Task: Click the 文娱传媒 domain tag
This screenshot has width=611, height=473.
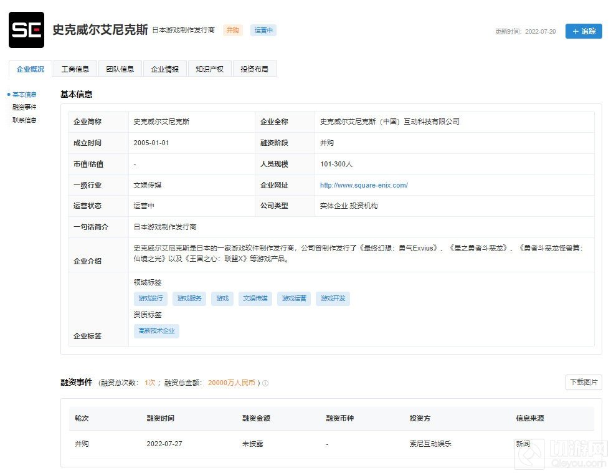Action: pyautogui.click(x=255, y=299)
